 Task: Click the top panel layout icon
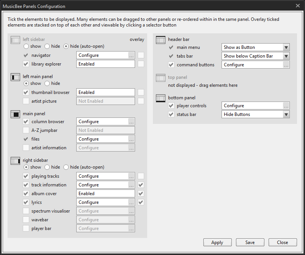point(161,78)
